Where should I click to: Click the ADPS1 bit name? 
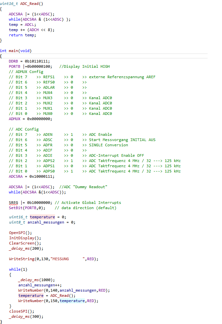[x=49, y=166]
